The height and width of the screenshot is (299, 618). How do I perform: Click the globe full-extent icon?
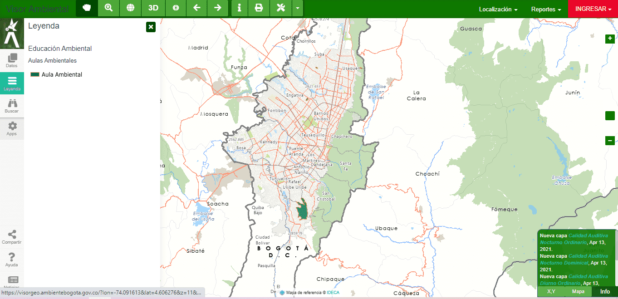130,8
